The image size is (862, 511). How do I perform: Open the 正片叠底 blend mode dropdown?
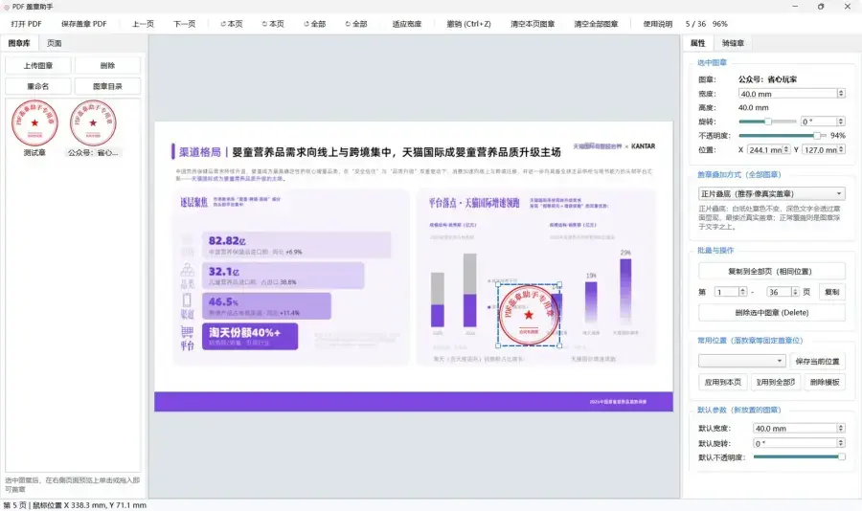771,193
